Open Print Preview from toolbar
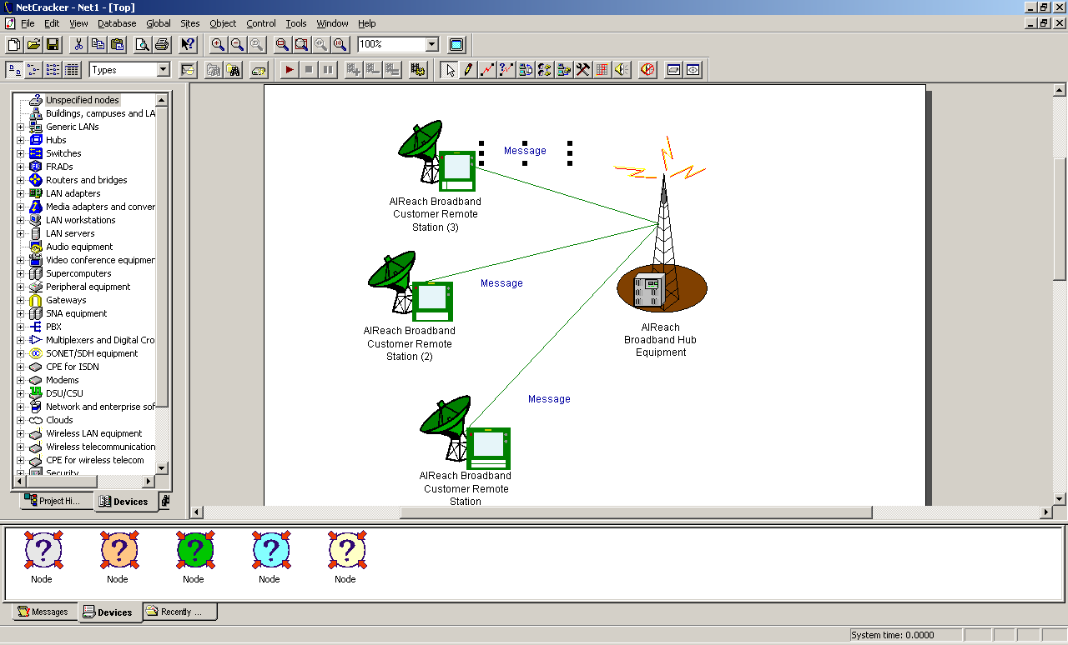 [143, 44]
